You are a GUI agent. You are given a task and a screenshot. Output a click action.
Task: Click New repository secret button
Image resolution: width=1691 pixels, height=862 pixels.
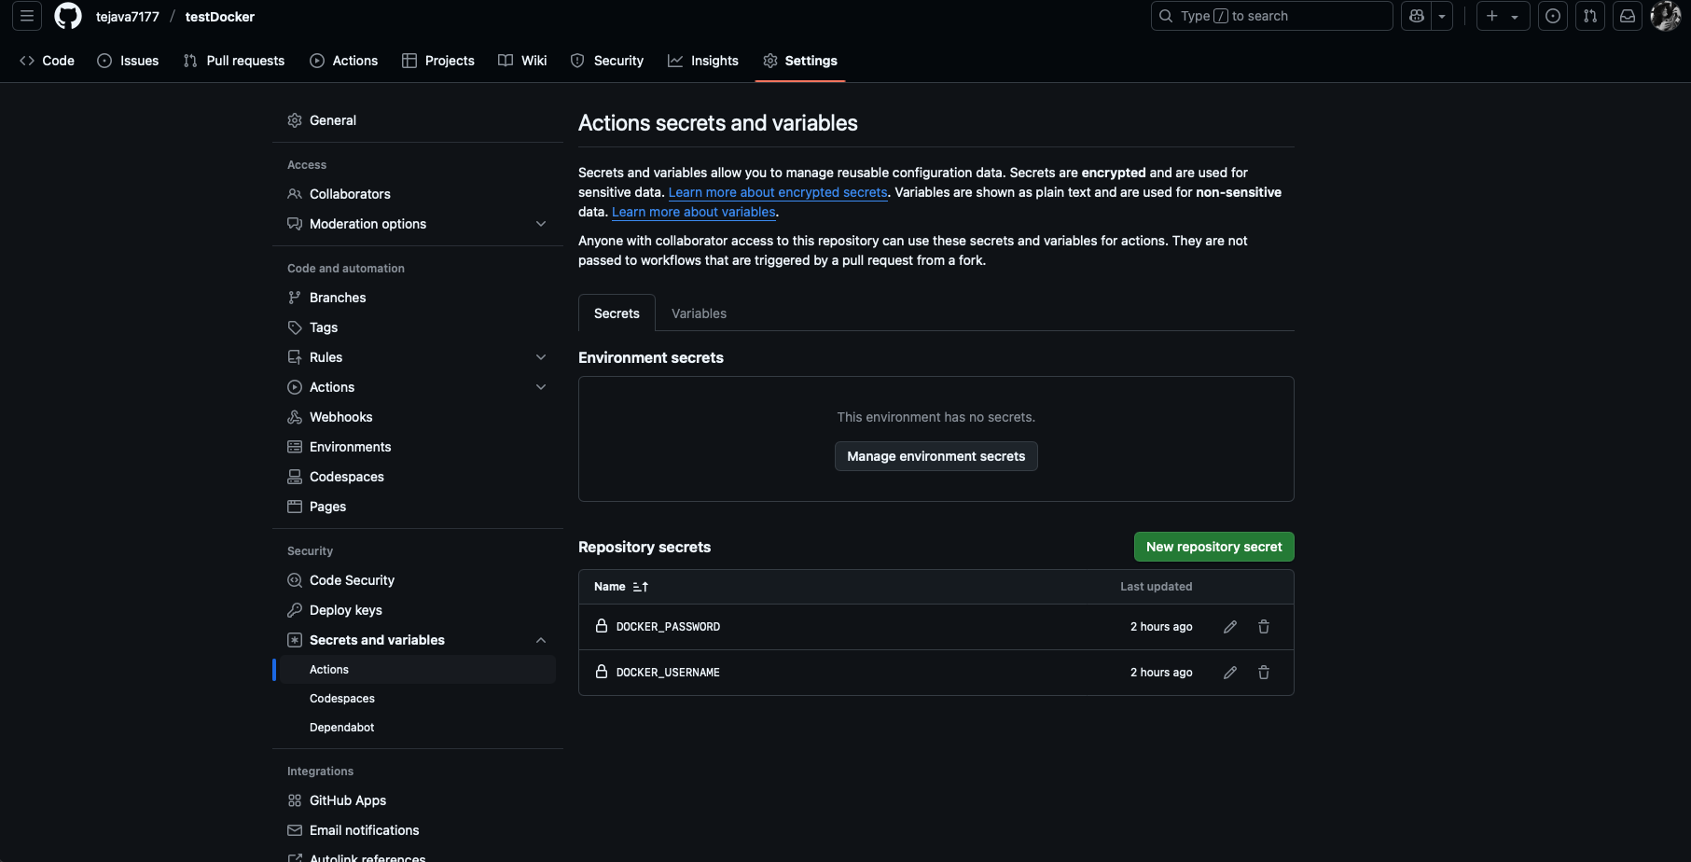tap(1214, 547)
